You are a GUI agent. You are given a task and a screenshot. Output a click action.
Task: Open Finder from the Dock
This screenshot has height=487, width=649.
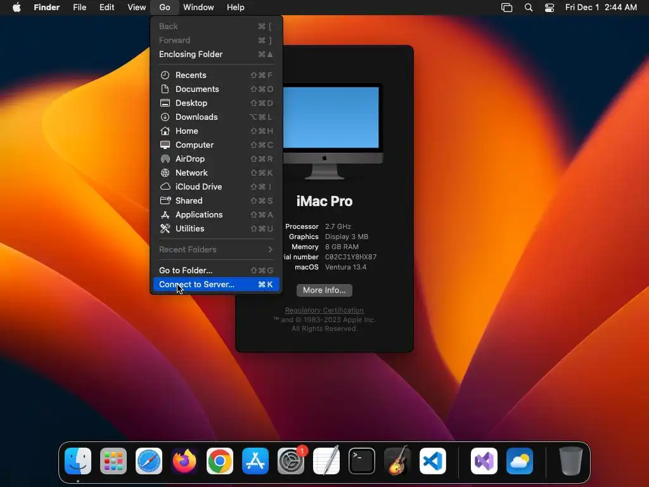point(78,461)
